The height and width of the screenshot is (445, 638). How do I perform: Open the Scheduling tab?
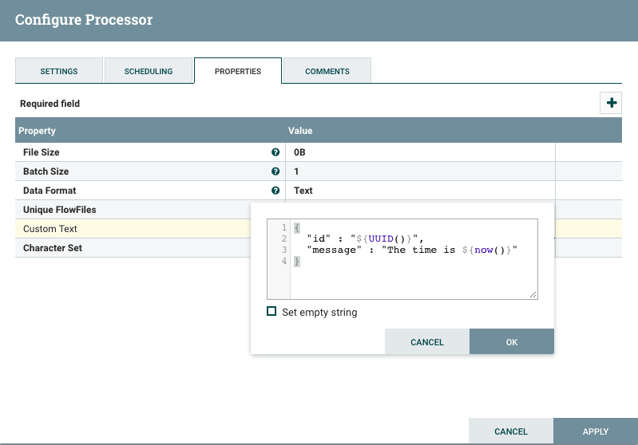point(149,71)
